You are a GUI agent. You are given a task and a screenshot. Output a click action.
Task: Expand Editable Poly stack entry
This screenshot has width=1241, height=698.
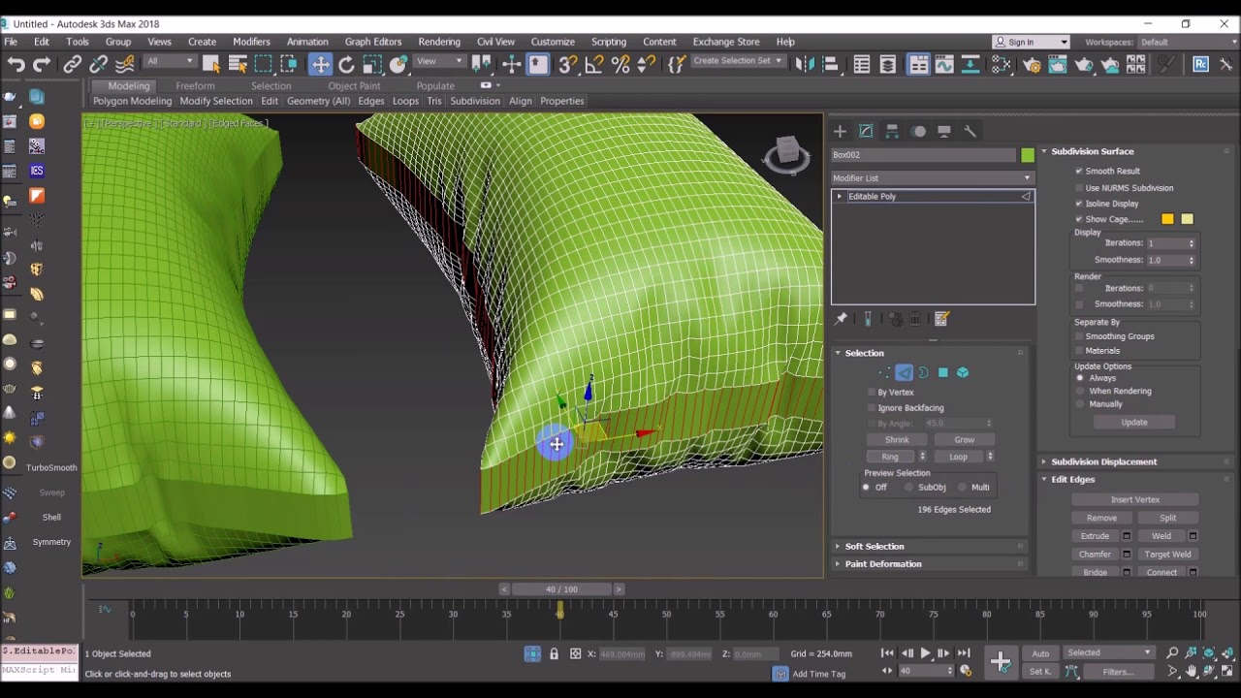(840, 197)
